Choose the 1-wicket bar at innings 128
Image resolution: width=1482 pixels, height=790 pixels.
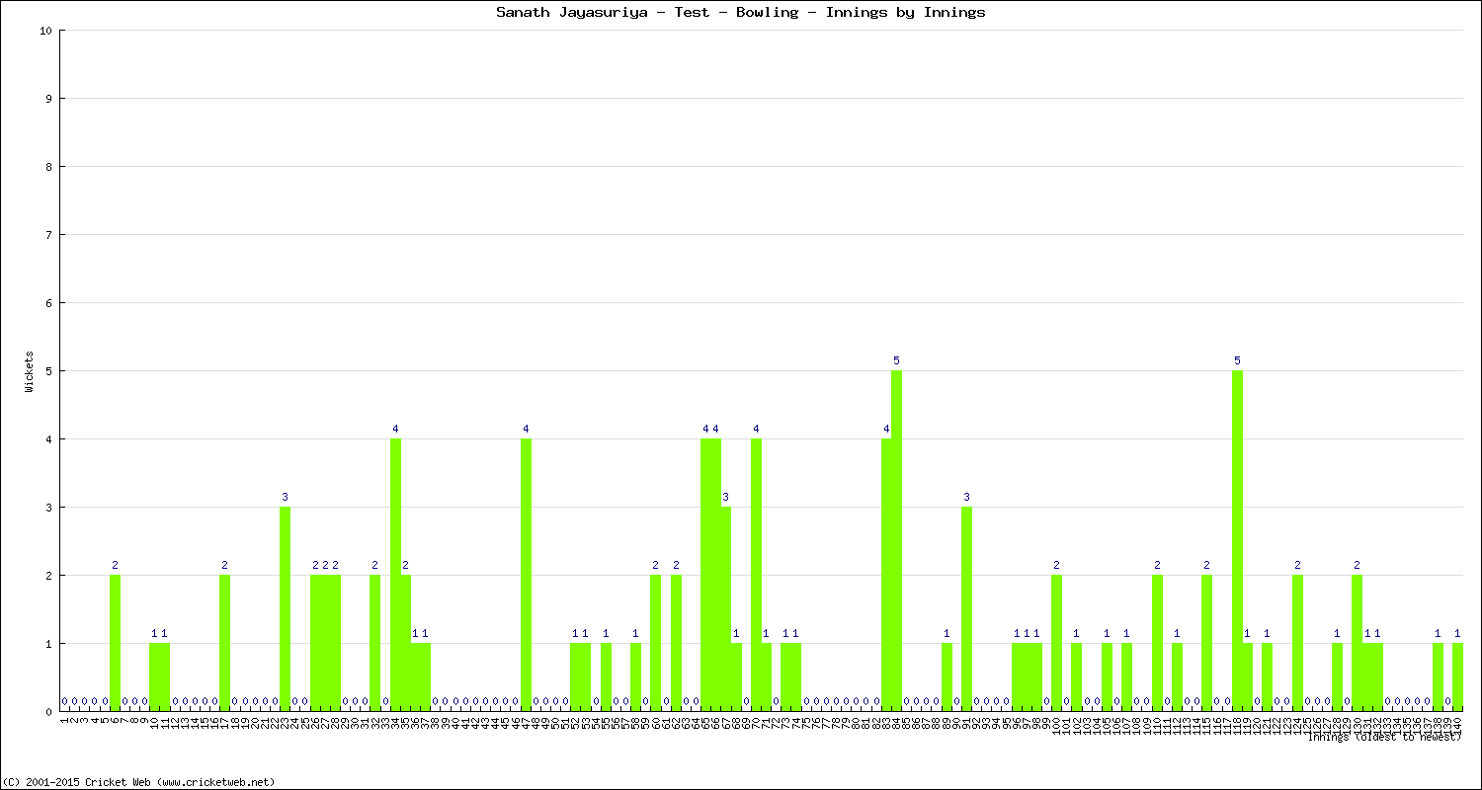1337,677
